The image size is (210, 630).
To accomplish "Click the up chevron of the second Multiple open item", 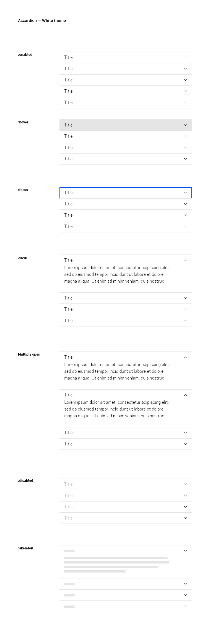I will (x=185, y=395).
